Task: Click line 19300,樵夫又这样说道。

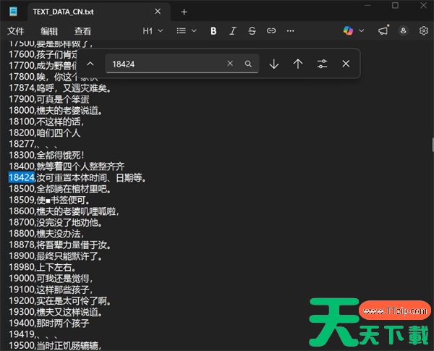Action: coord(56,312)
